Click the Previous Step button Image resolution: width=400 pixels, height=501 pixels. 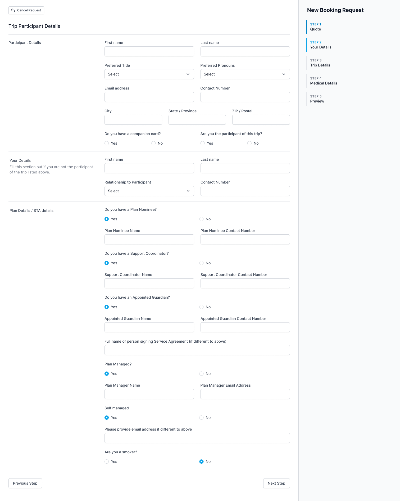click(x=25, y=483)
